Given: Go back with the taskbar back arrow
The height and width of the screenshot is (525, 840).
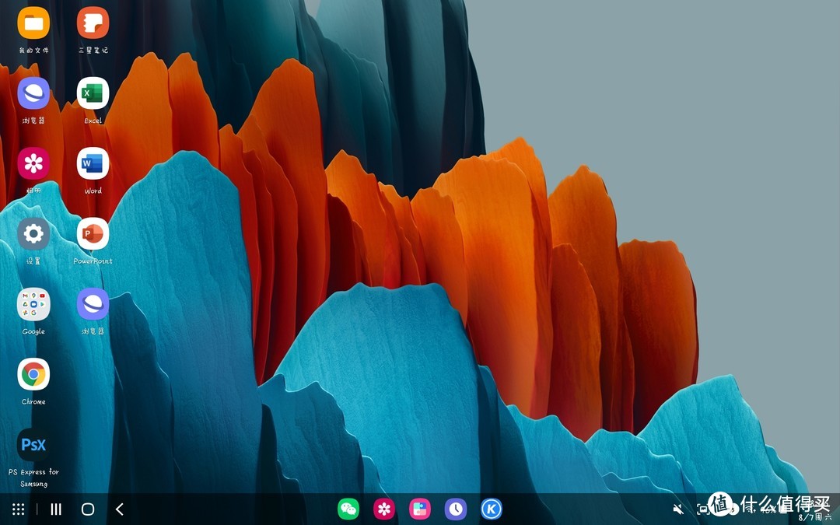Looking at the screenshot, I should [120, 509].
